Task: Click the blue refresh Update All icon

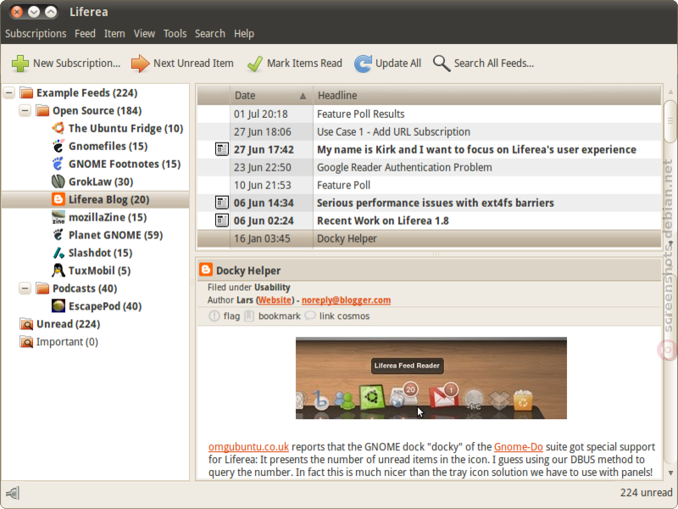Action: 363,63
